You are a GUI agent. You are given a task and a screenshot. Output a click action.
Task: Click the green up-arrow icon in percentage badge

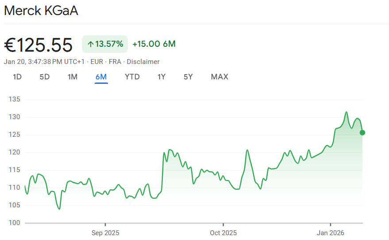coord(90,44)
